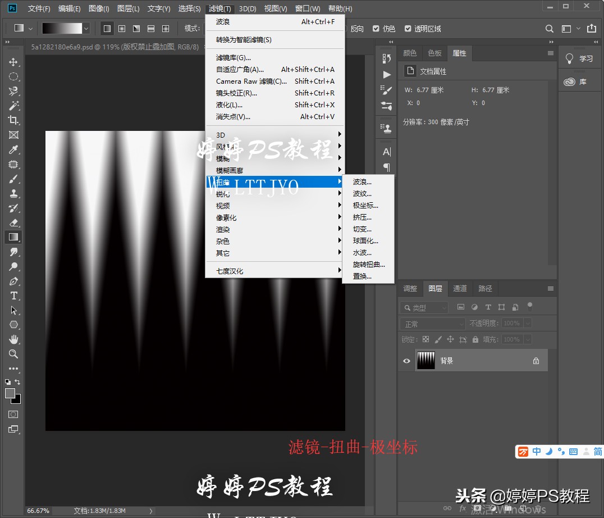
Task: Open the layer blend mode dropdown (正常)
Action: pyautogui.click(x=432, y=324)
